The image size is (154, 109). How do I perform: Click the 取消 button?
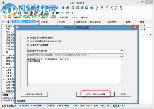[x=123, y=94]
